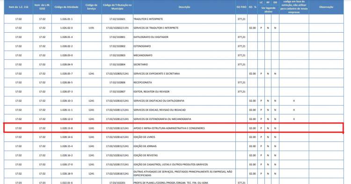Select the 'EDIÇÃO DE REVISTAS' description

146,156
